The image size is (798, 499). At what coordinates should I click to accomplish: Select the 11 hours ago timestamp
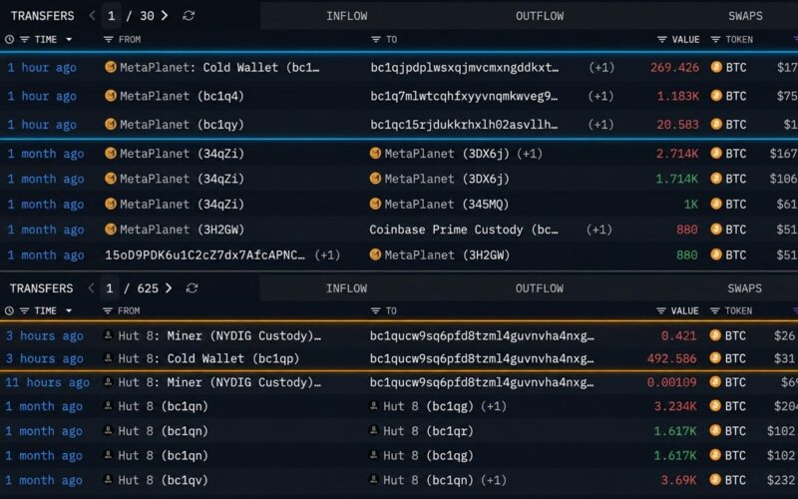pos(47,382)
